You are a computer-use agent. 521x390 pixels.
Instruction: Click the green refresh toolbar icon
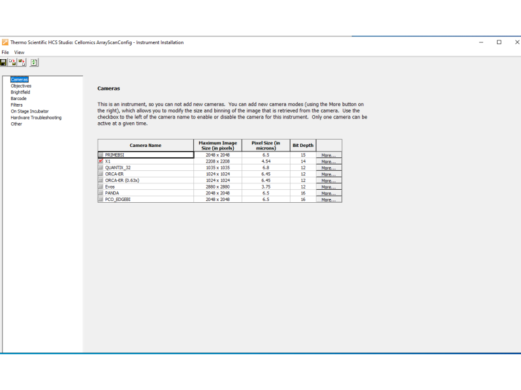pyautogui.click(x=34, y=62)
